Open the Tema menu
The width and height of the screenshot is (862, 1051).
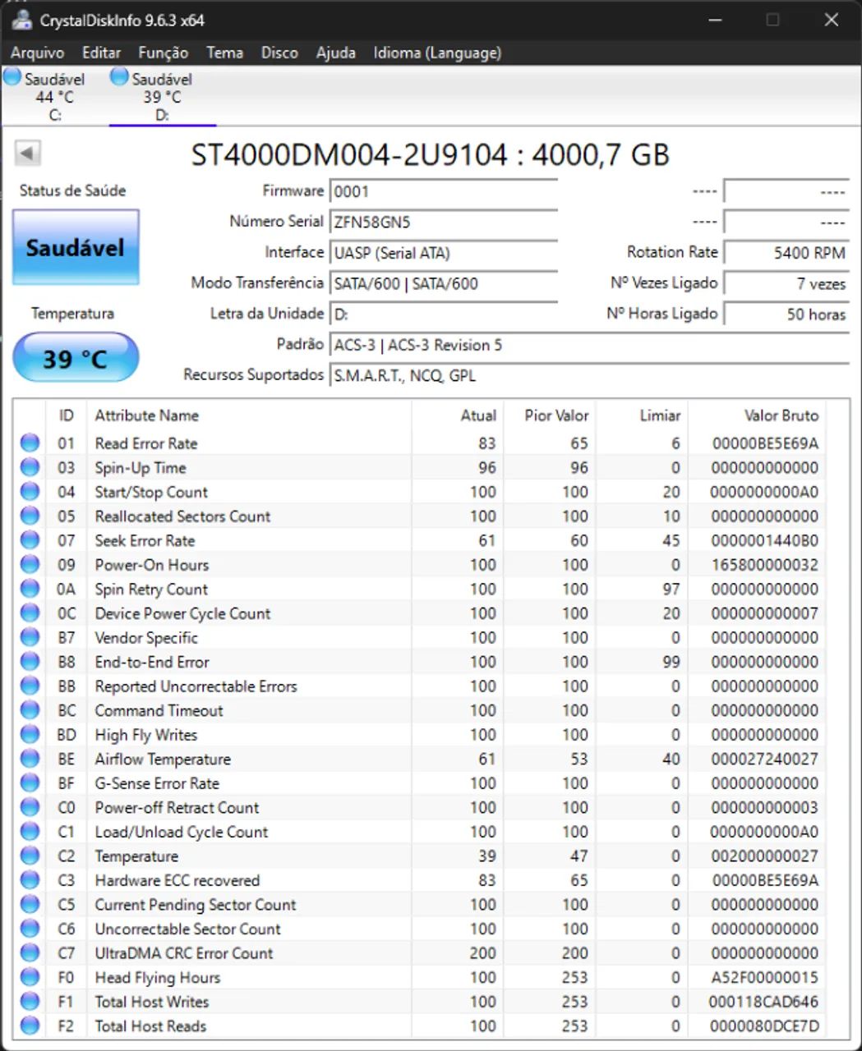click(x=224, y=53)
